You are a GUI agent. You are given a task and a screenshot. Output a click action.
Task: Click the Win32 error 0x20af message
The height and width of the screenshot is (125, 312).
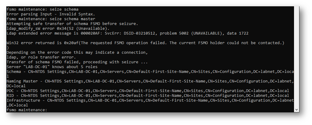tap(146, 43)
